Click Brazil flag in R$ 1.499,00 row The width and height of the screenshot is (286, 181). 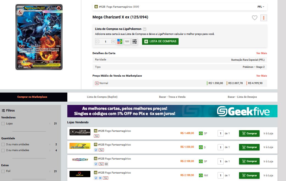[x=201, y=133]
